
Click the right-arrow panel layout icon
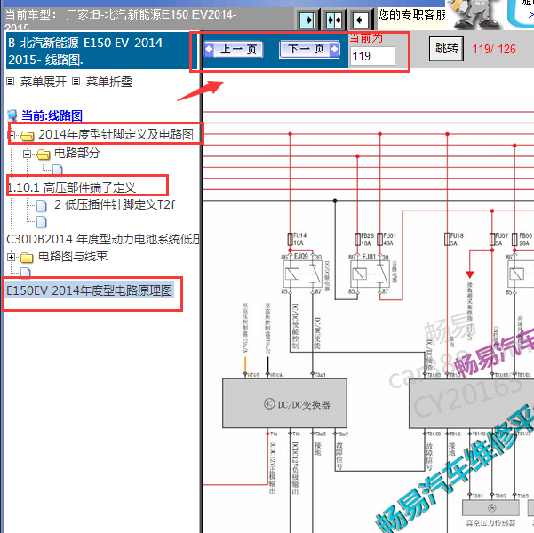(x=308, y=20)
